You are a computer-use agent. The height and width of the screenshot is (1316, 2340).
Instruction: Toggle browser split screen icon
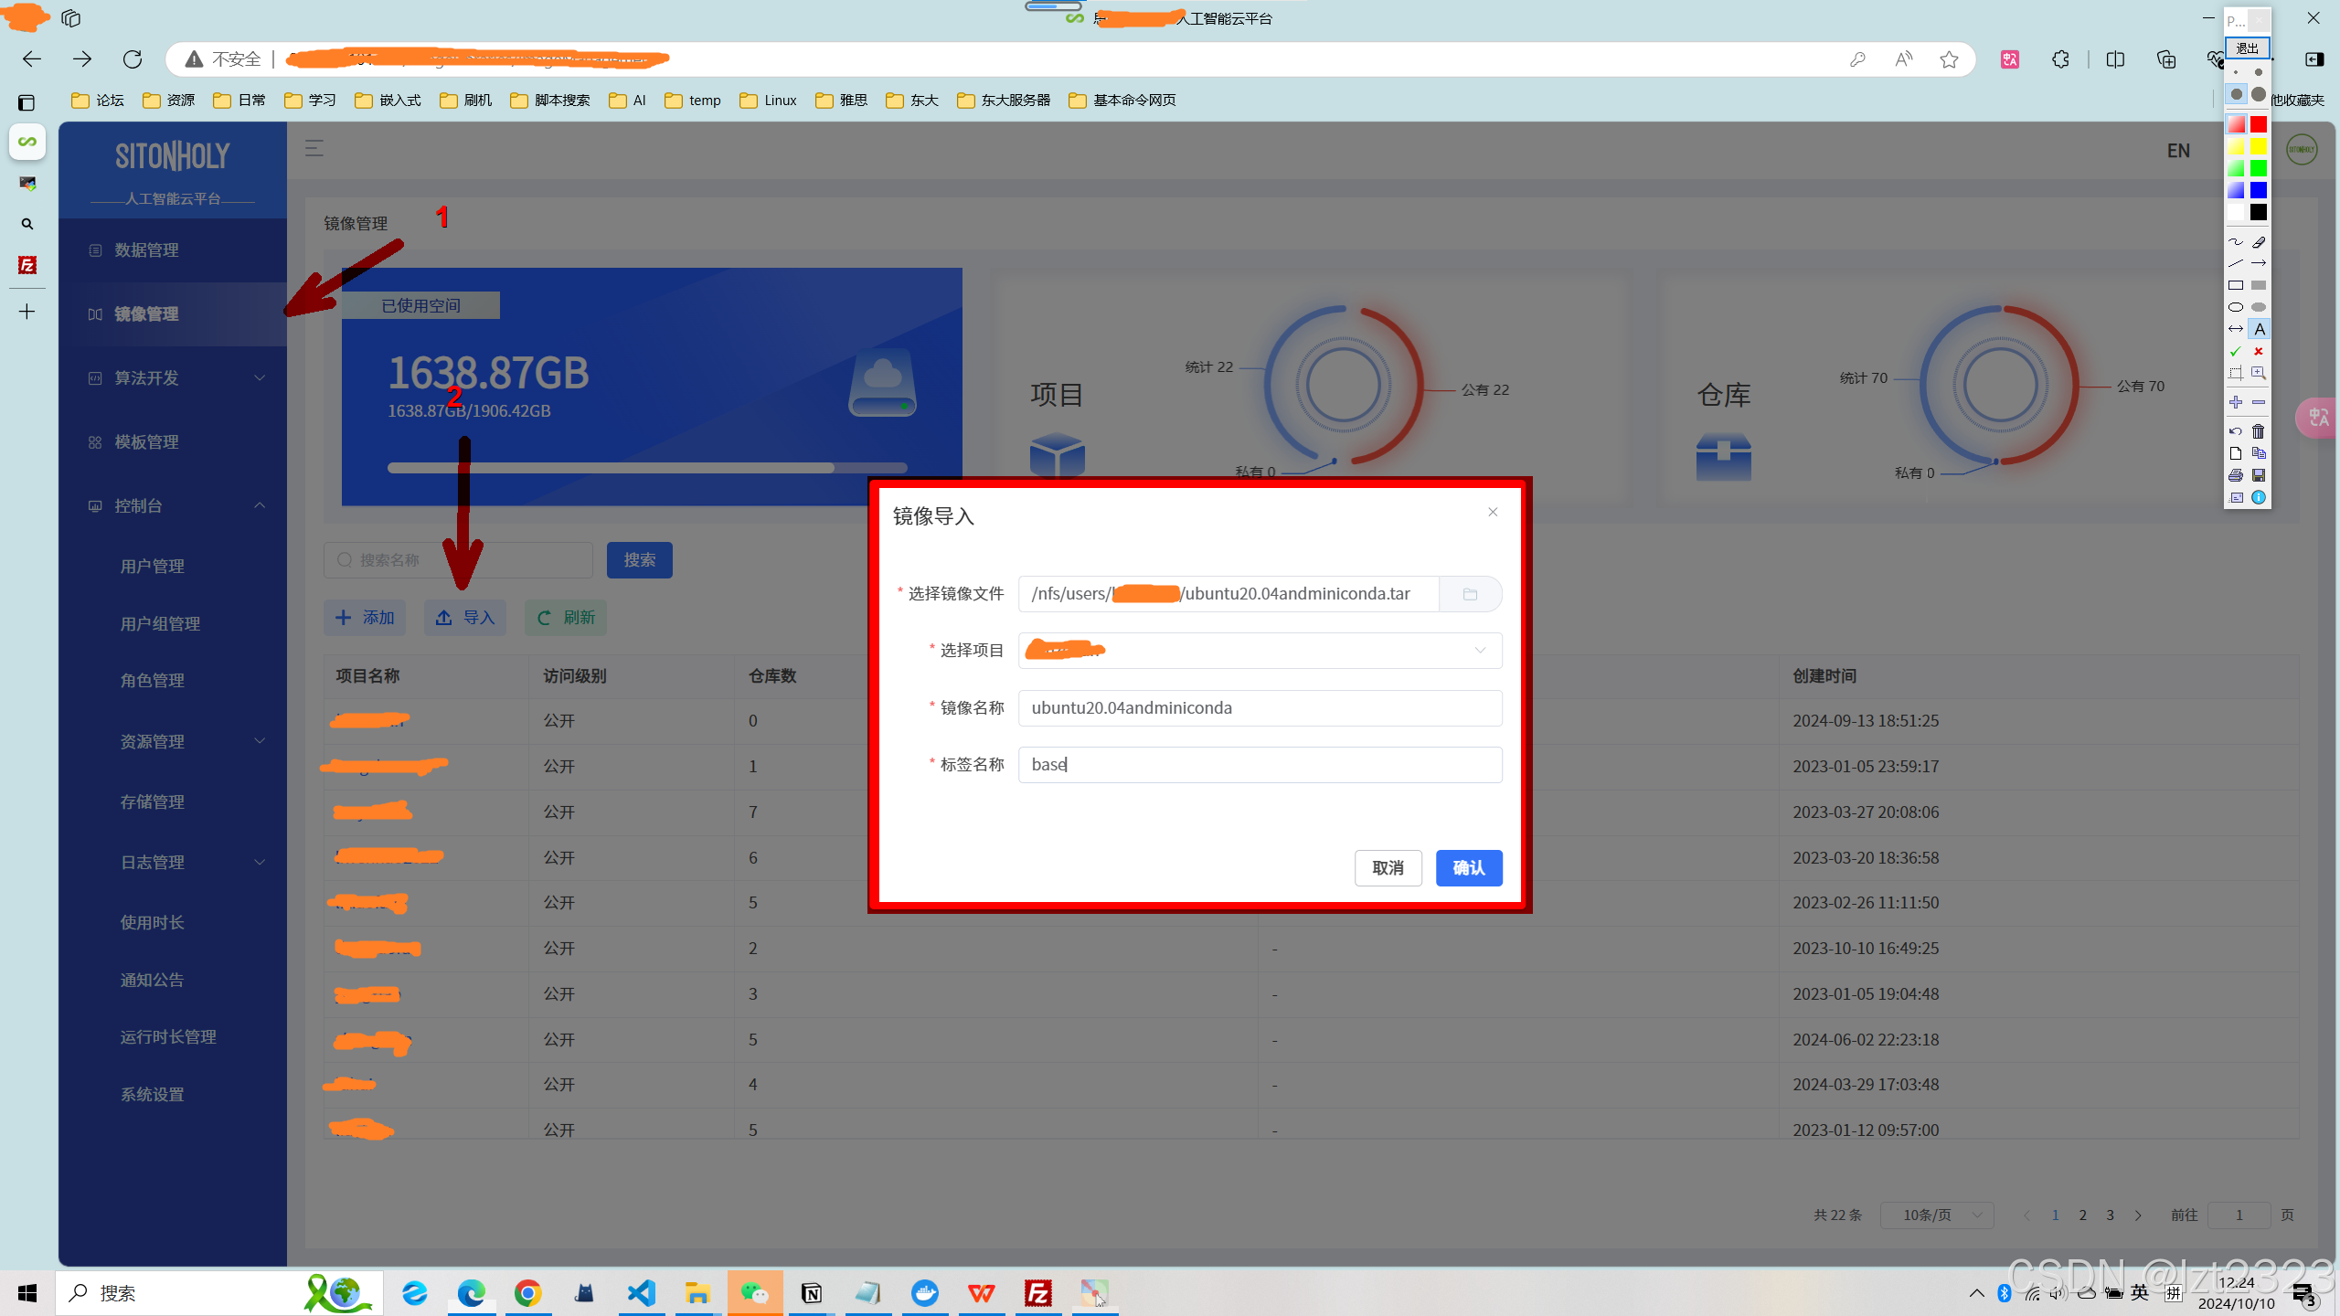[2115, 59]
